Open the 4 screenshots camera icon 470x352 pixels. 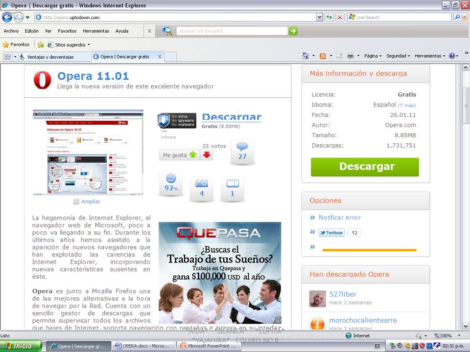pos(201,189)
